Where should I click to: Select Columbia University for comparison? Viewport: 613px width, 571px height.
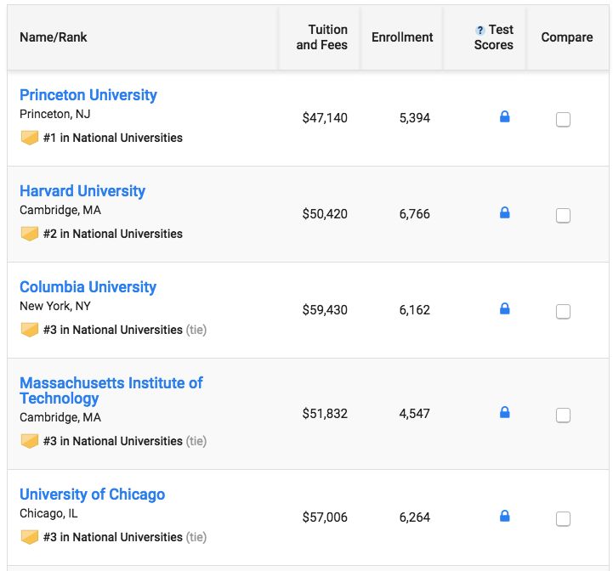[563, 312]
